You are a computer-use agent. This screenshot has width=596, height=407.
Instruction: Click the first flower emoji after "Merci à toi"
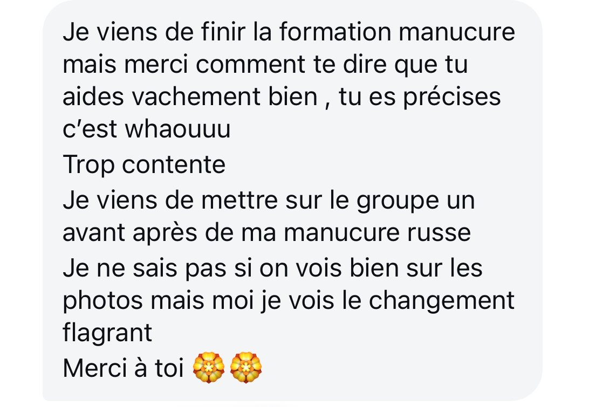pyautogui.click(x=208, y=368)
